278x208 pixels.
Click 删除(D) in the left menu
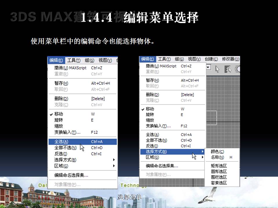[x=61, y=99]
